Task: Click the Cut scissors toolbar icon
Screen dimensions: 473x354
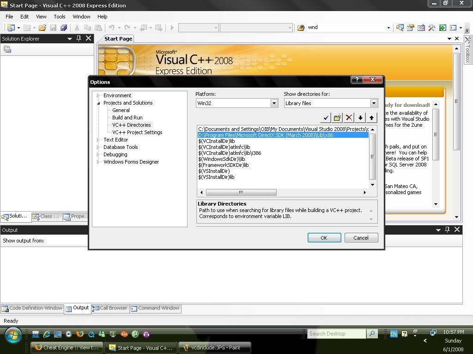Action: [77, 28]
